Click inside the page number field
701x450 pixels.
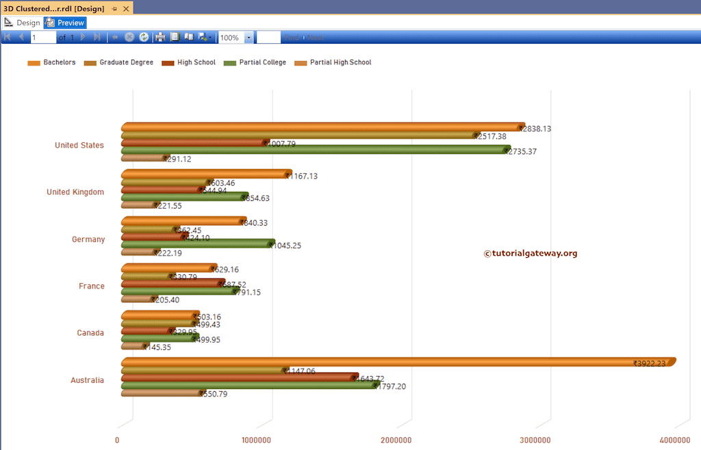pyautogui.click(x=42, y=37)
